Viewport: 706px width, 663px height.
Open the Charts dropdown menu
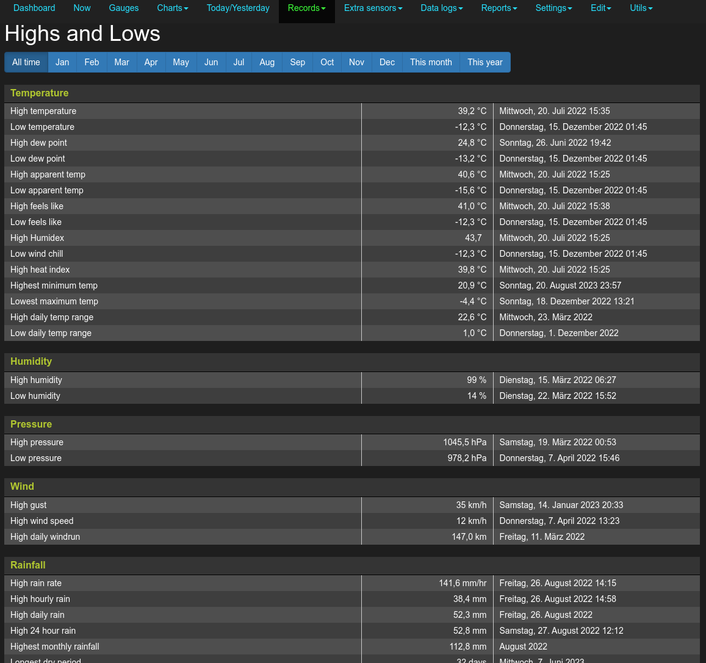(172, 8)
